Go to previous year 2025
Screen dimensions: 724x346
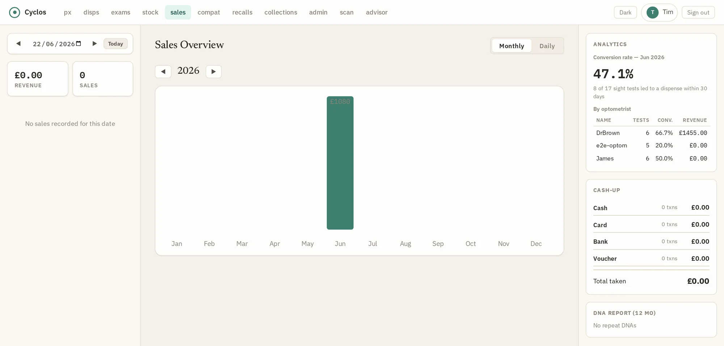pyautogui.click(x=163, y=72)
